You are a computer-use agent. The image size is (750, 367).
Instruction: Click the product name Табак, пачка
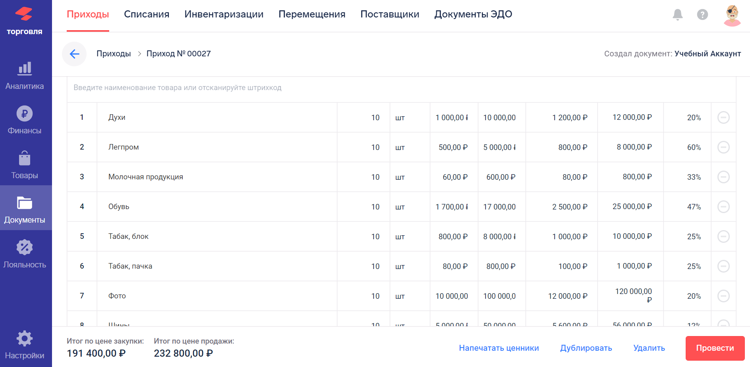[130, 266]
